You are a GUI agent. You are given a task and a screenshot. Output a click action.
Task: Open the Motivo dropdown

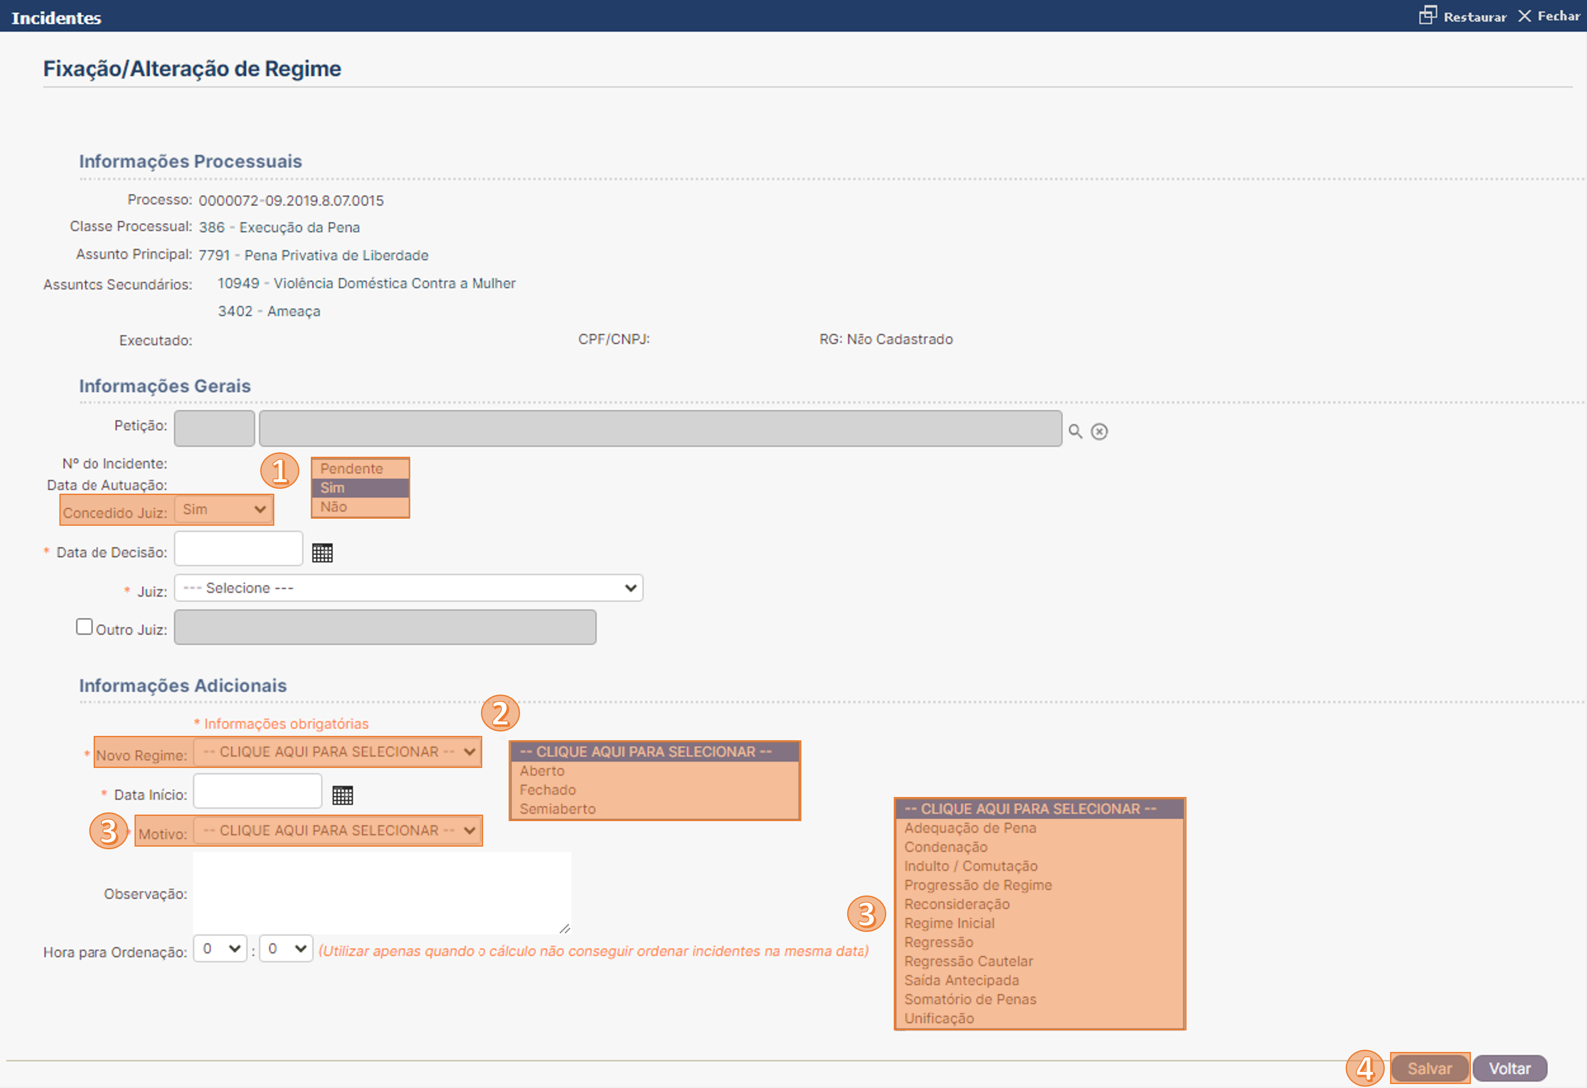tap(338, 830)
